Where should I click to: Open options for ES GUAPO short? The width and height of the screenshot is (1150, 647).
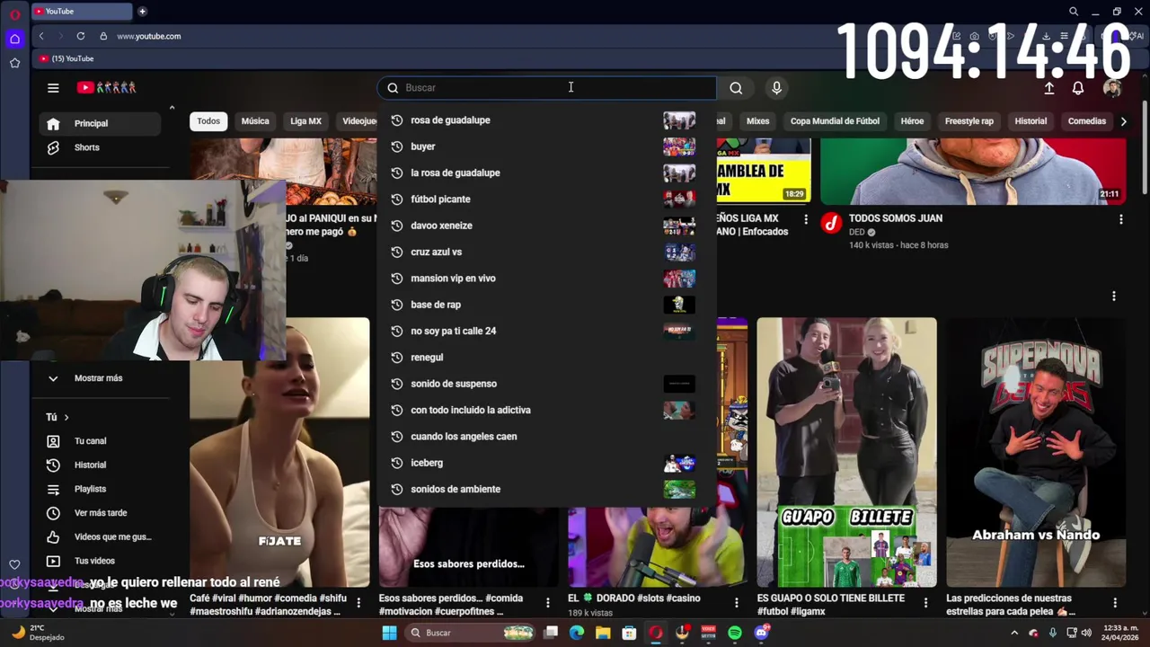click(x=926, y=603)
